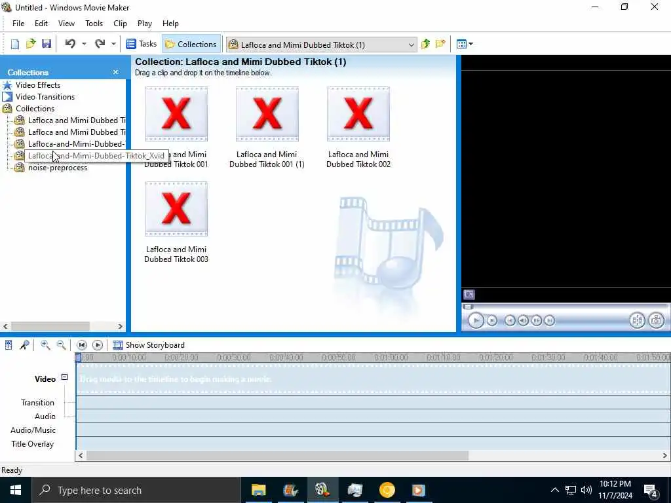Image resolution: width=671 pixels, height=503 pixels.
Task: Open project using the folder icon
Action: click(31, 44)
